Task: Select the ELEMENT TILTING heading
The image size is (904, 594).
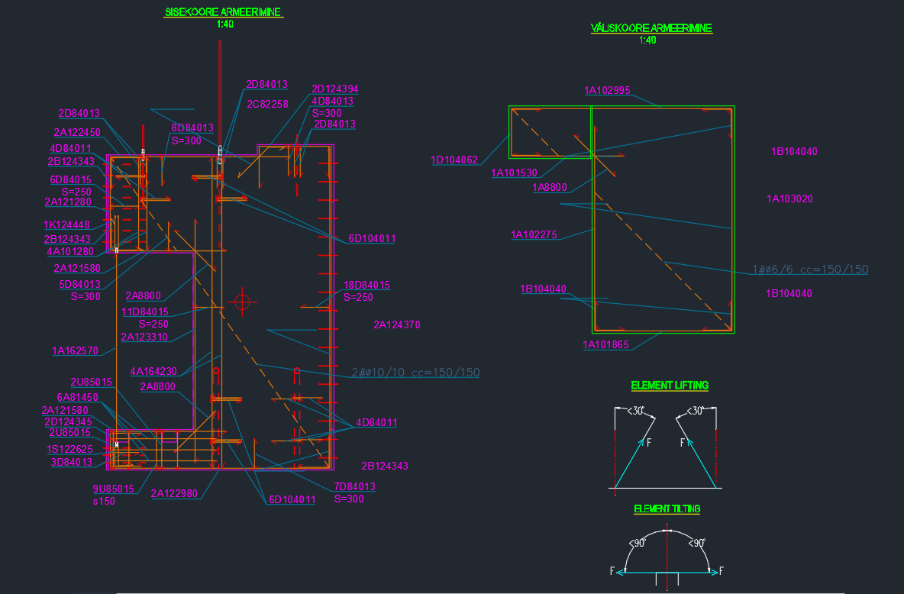Action: tap(667, 508)
